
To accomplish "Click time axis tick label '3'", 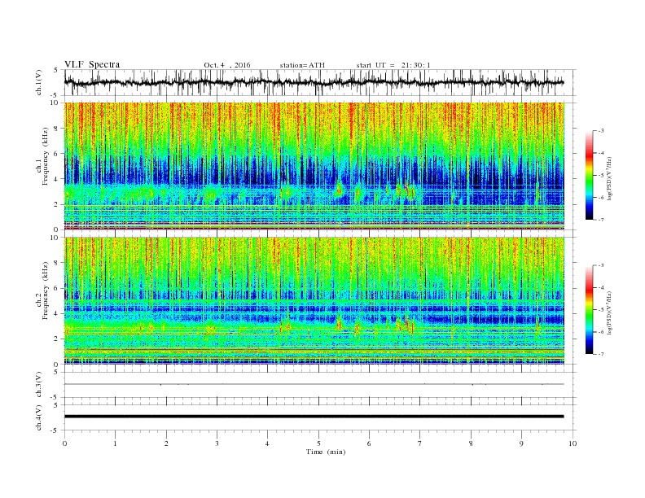I will 217,443.
